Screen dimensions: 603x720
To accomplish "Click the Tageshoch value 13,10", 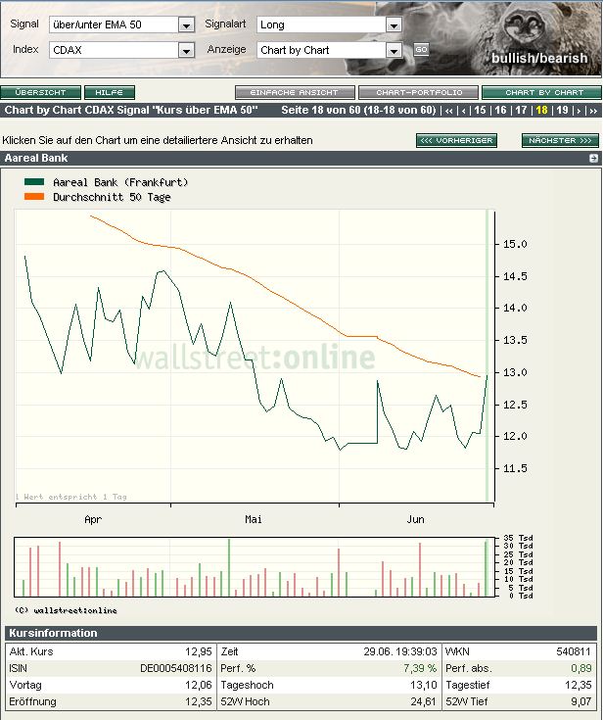I will [424, 685].
